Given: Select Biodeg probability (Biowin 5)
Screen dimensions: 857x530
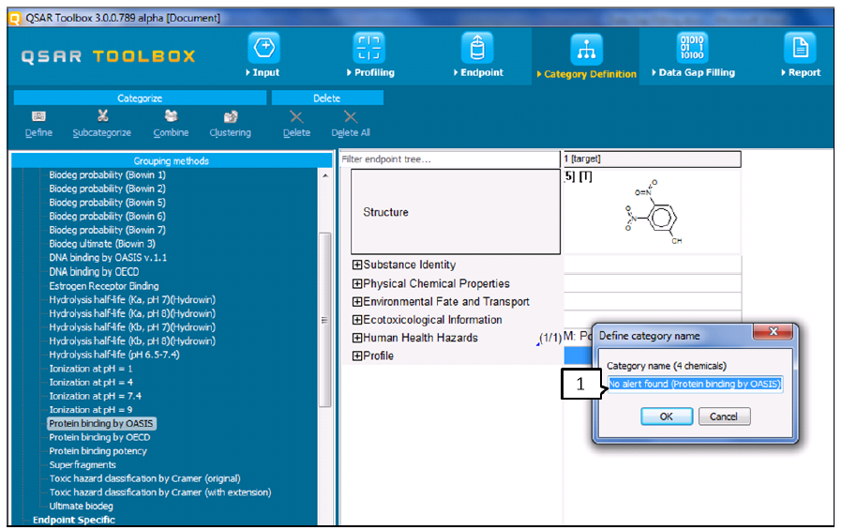Looking at the screenshot, I should (107, 203).
